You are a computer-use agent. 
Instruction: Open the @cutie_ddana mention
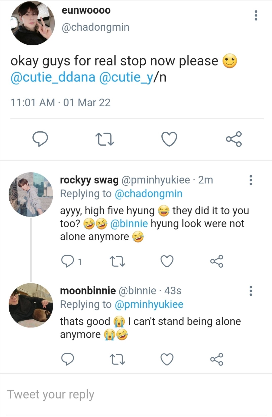[x=53, y=77]
